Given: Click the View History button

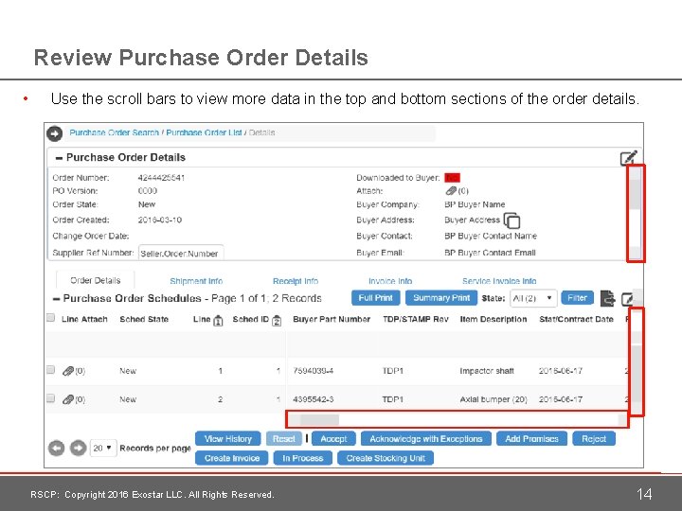Looking at the screenshot, I should coord(228,439).
